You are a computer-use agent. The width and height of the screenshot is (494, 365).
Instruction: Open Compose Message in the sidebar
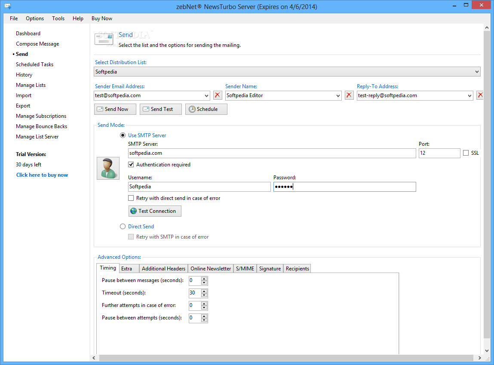coord(37,44)
